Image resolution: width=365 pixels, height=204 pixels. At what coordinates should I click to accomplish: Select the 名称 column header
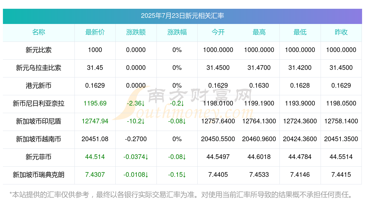[39, 32]
